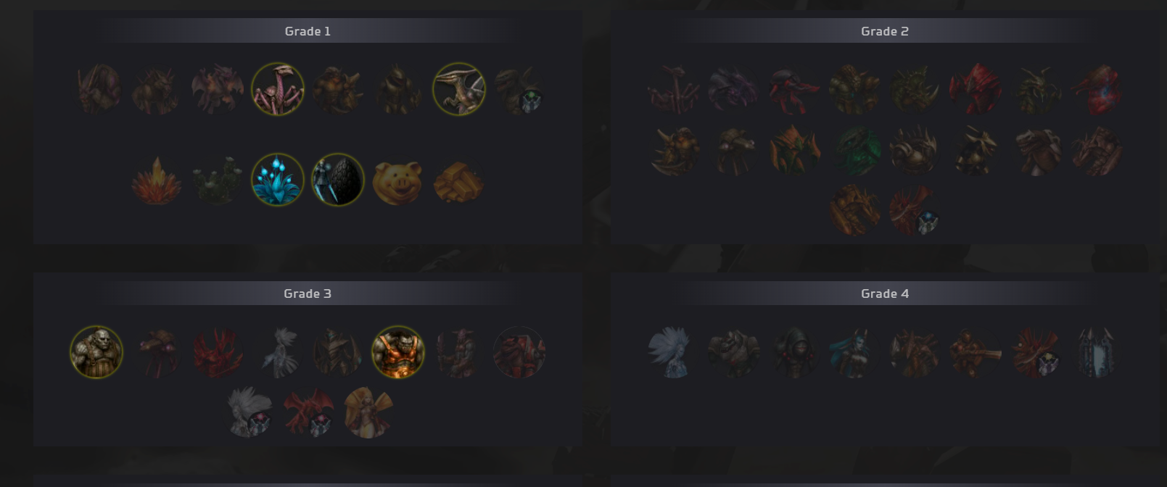Click the long-necked pink spider creature

tap(278, 89)
